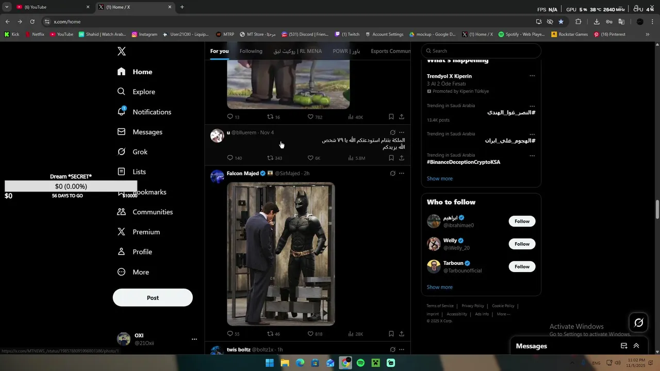Screen dimensions: 660x371
Task: Click Grok explain icon on @blluerem post
Action: coord(392,132)
